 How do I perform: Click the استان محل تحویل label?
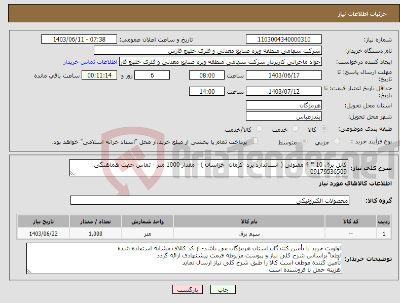(x=369, y=105)
